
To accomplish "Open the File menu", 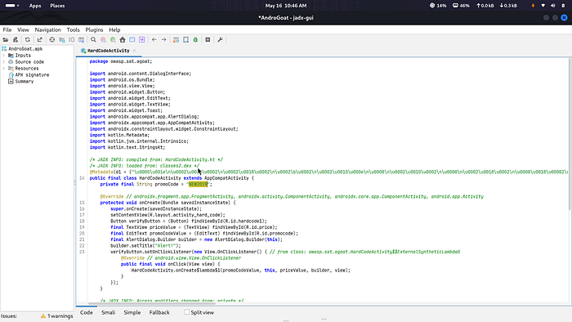I will click(x=7, y=30).
